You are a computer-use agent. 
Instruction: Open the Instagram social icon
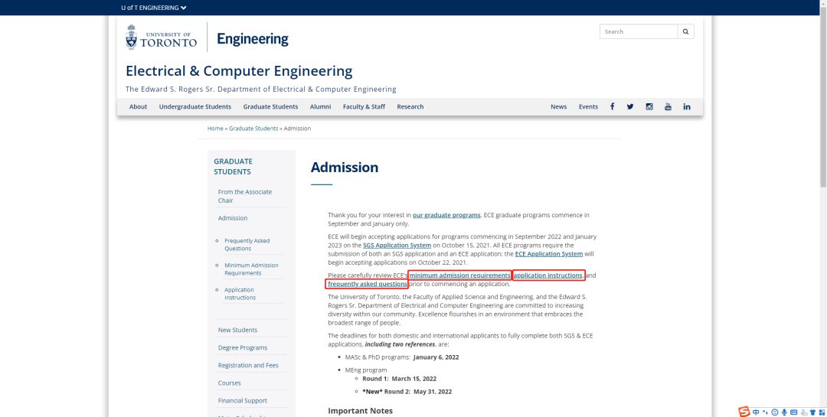click(x=649, y=106)
